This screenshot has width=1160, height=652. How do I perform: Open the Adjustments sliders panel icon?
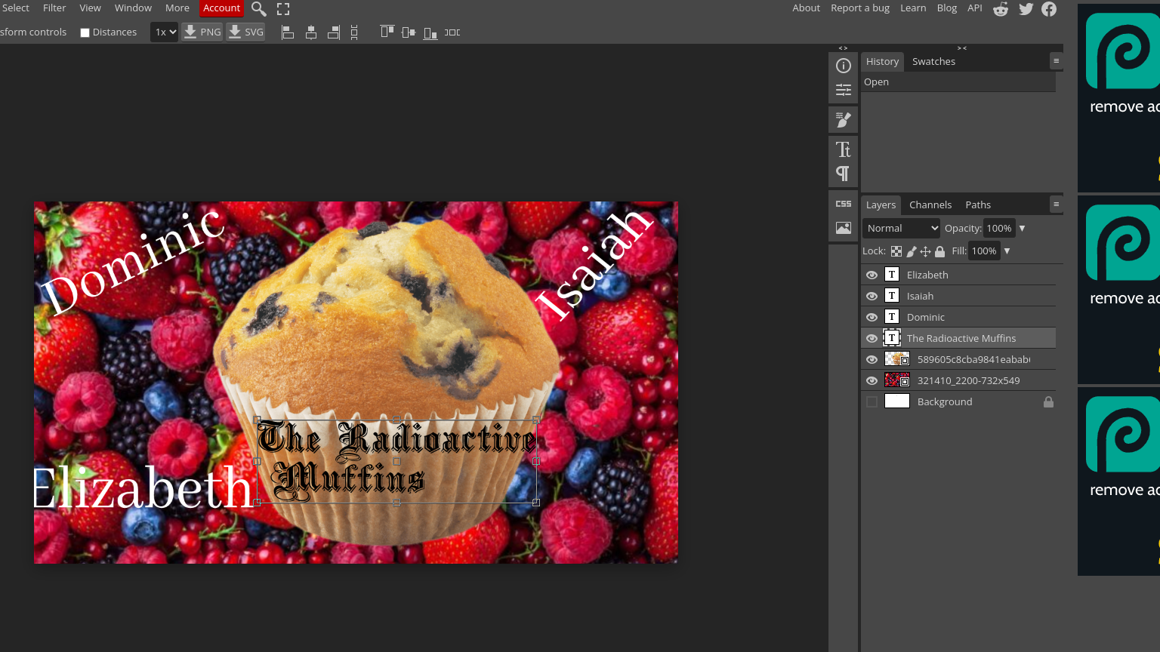coord(844,90)
